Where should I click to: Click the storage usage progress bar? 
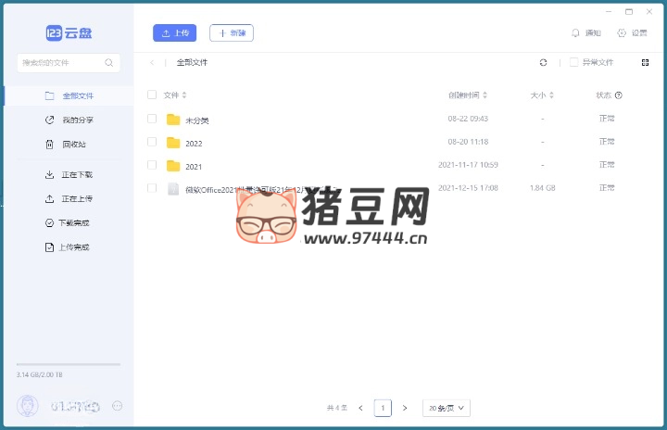(x=68, y=364)
